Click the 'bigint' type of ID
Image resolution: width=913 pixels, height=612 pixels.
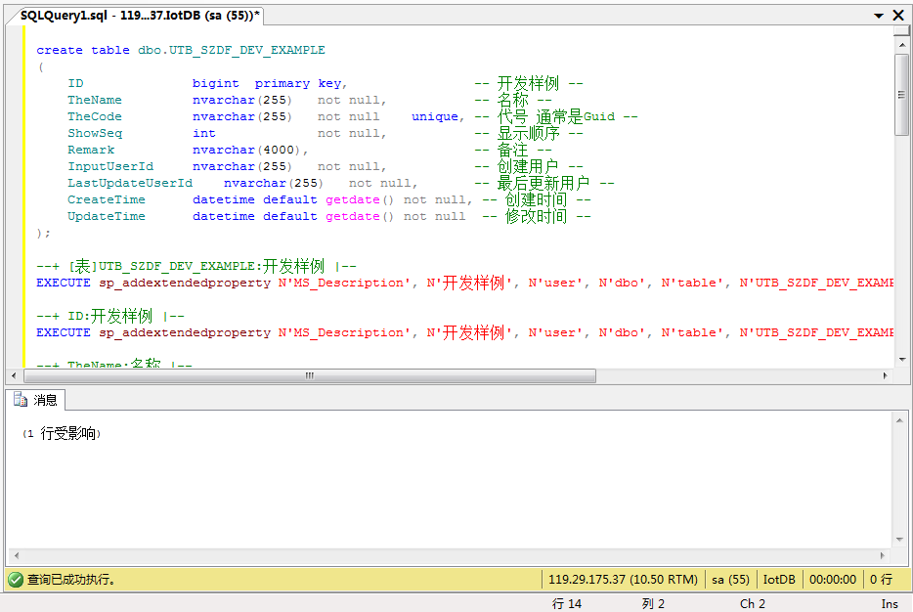coord(215,83)
